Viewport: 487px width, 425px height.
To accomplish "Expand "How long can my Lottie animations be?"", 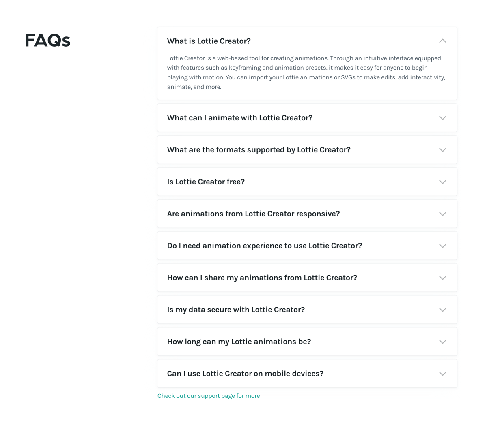I will pos(307,341).
